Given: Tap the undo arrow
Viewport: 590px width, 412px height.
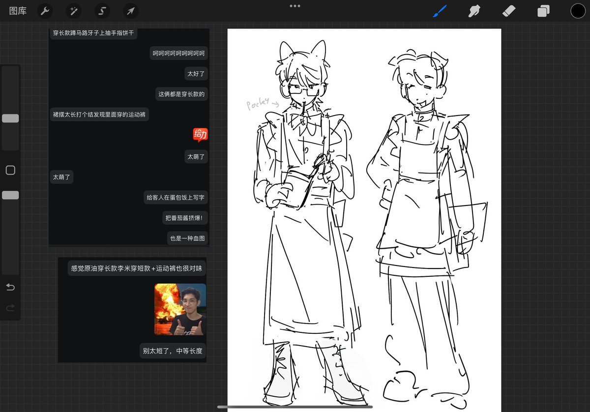Looking at the screenshot, I should coord(10,287).
